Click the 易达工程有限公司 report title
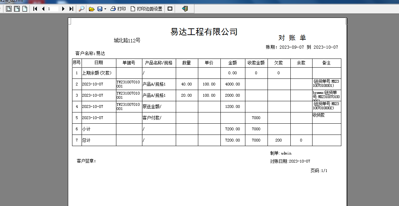Image resolution: width=399 pixels, height=206 pixels. (x=204, y=32)
